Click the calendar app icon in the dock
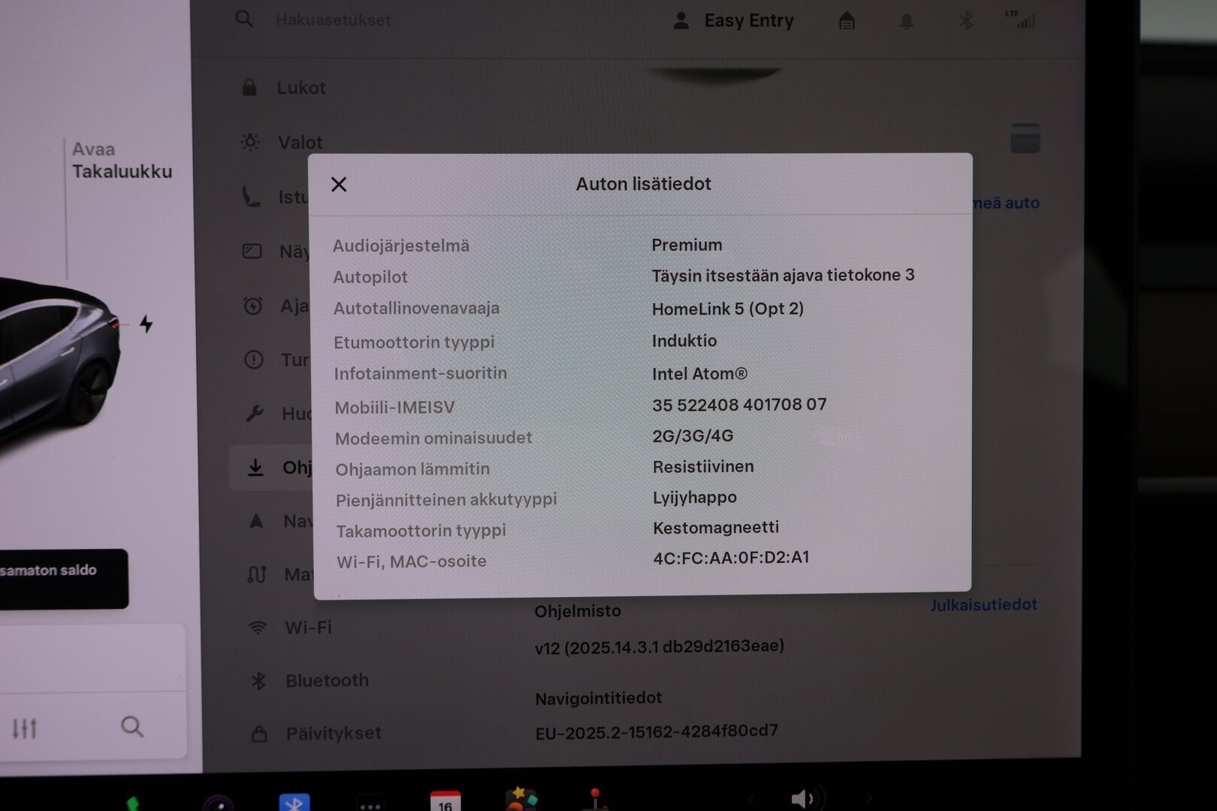 click(x=445, y=801)
